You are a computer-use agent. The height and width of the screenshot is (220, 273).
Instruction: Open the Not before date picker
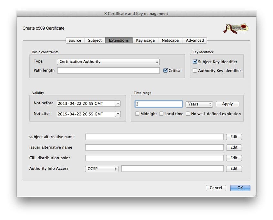(x=118, y=103)
